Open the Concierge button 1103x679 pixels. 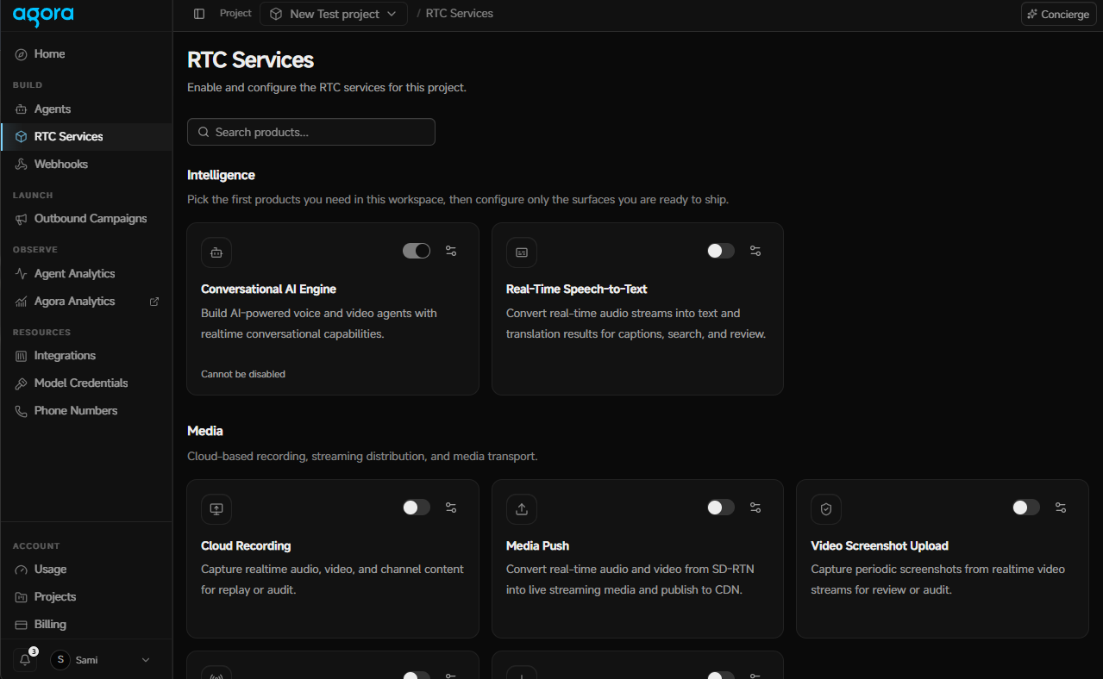coord(1059,14)
